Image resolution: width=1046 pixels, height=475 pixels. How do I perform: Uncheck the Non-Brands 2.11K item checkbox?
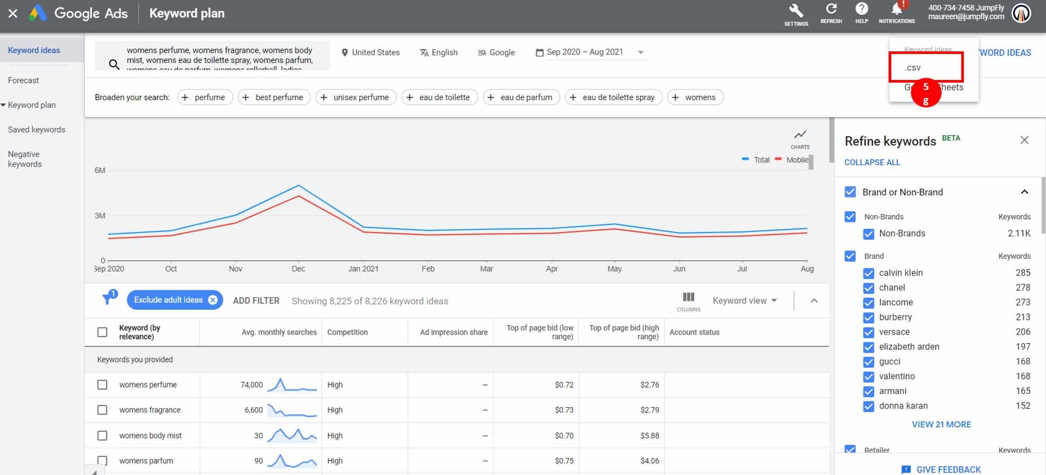(x=868, y=234)
